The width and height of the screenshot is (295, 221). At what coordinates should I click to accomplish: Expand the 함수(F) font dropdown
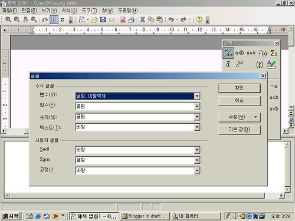[x=197, y=107]
